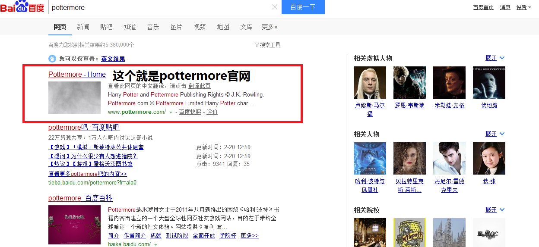The image size is (539, 247).
Task: Click the 米勒娃·麦格 portrait thumbnail
Action: (x=449, y=82)
